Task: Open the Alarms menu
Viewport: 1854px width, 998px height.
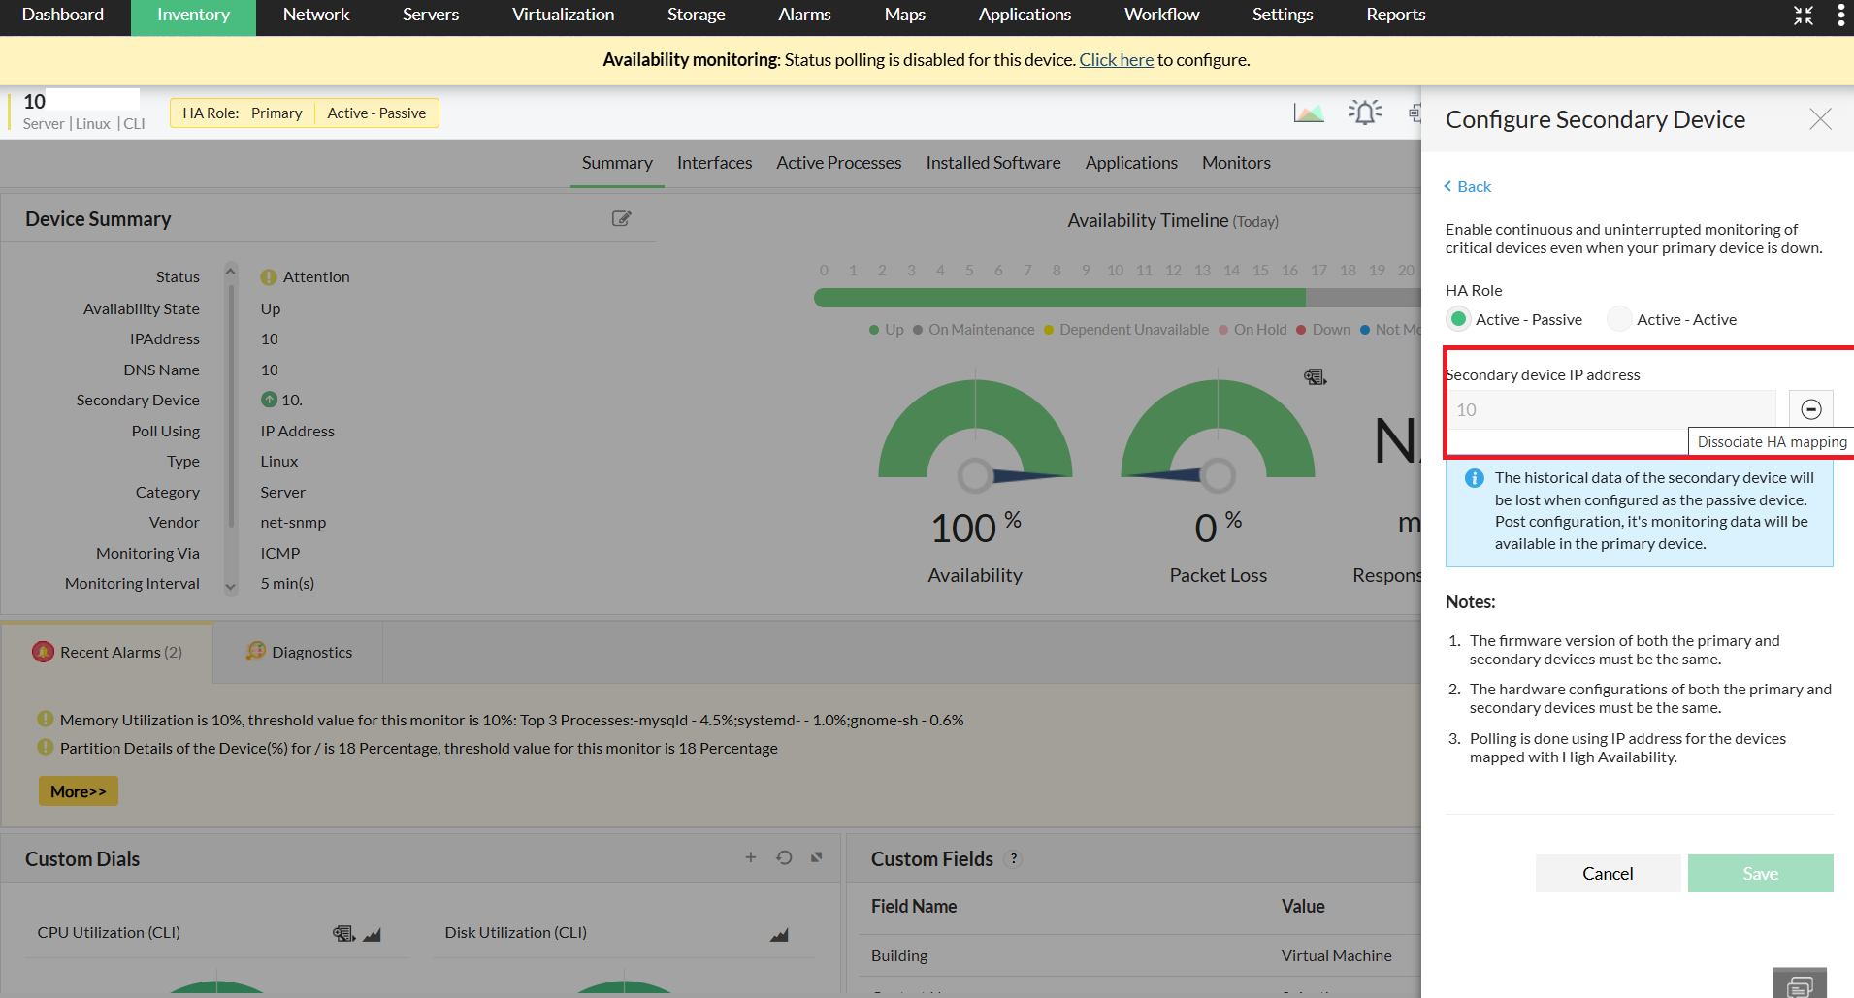Action: click(x=803, y=16)
